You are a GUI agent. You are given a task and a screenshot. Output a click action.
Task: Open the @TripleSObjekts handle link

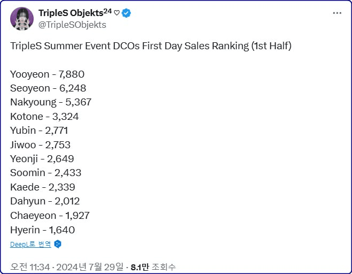pyautogui.click(x=72, y=25)
